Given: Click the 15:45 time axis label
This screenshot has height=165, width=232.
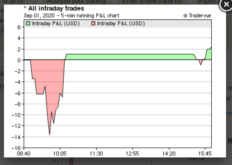Looking at the screenshot, I should click(205, 153).
